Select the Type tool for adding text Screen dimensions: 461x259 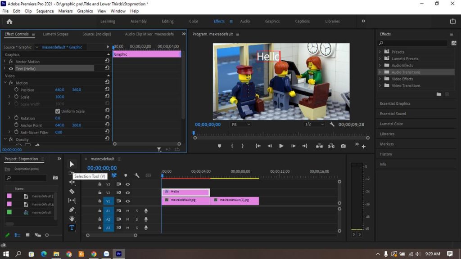[x=72, y=228]
